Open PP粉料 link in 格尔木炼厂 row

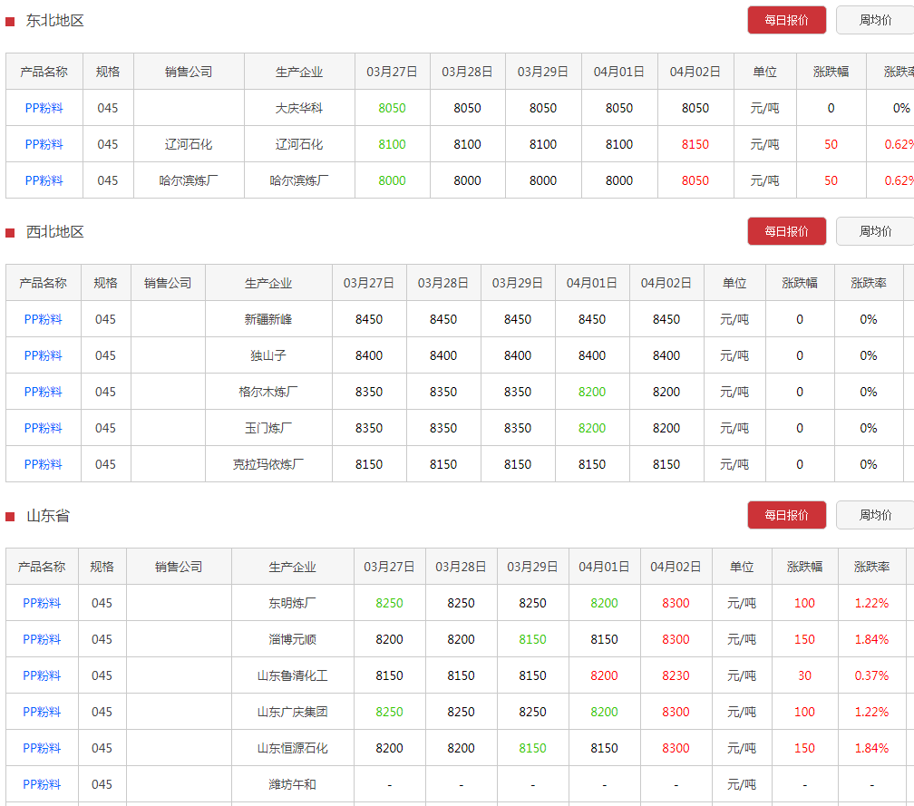pos(44,392)
